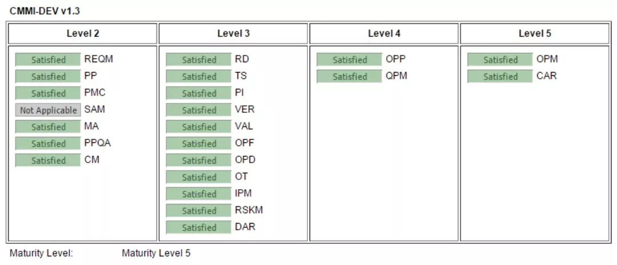
Task: Click the Maturity Level 5 result text
Action: tap(156, 254)
